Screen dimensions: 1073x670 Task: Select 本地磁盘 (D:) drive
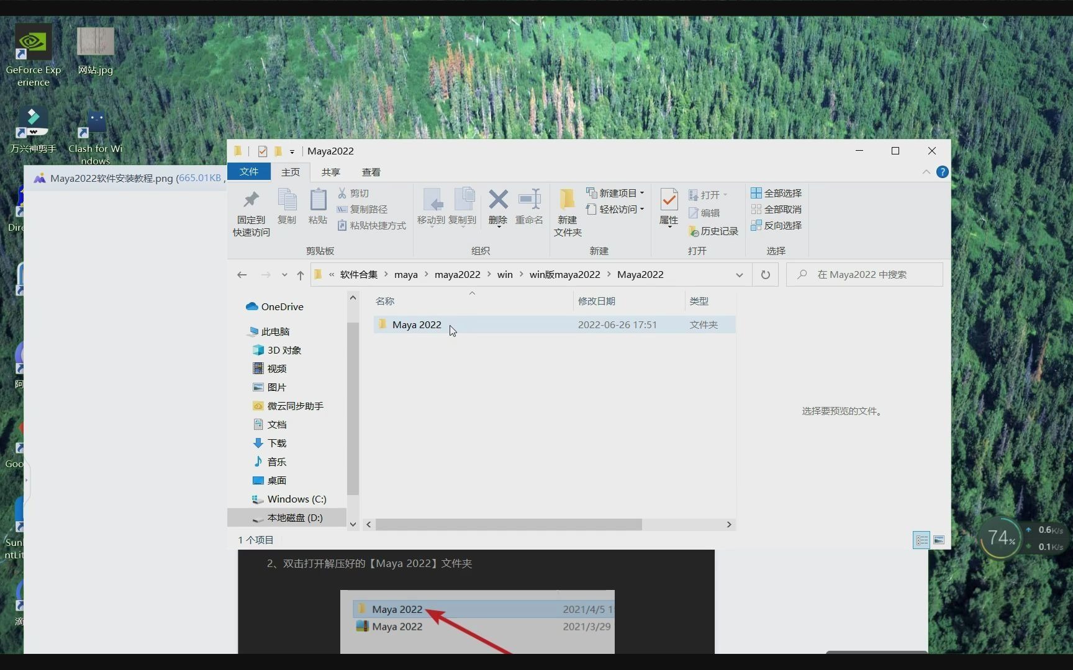click(287, 517)
